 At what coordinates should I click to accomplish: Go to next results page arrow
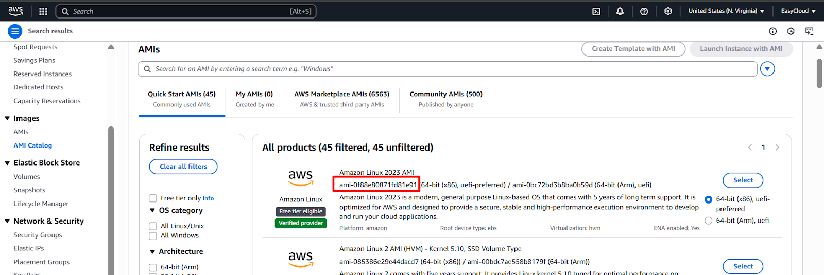pos(777,148)
